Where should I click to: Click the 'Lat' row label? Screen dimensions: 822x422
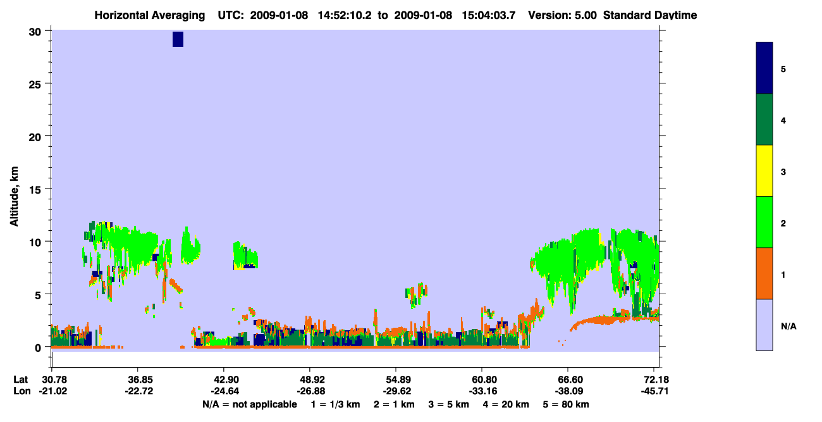coord(20,379)
